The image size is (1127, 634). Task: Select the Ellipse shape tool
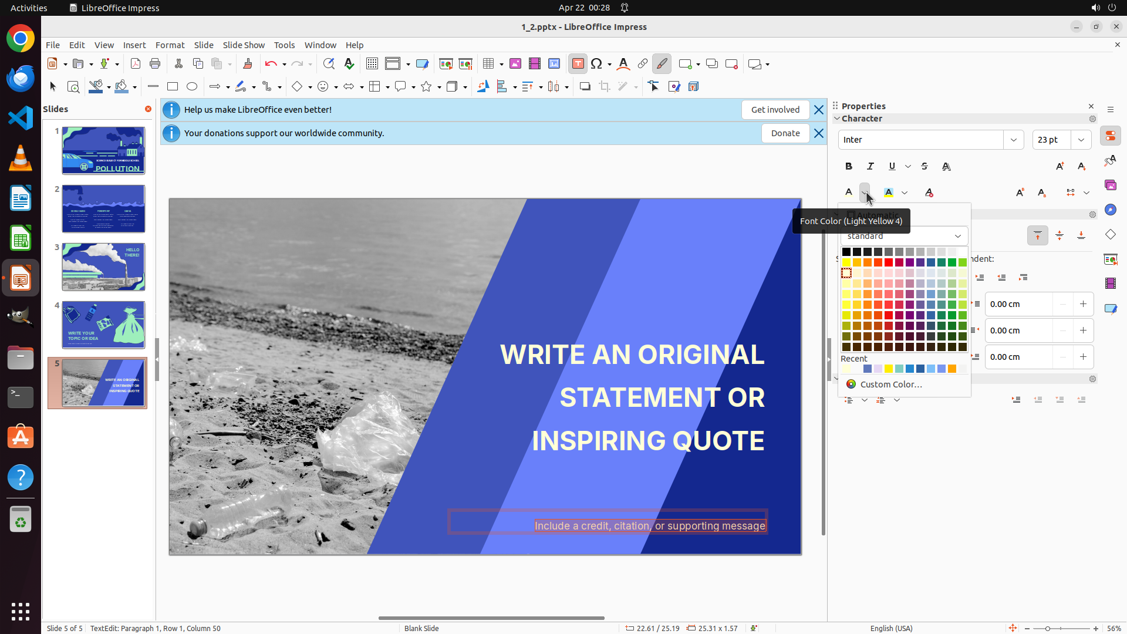[x=192, y=87]
